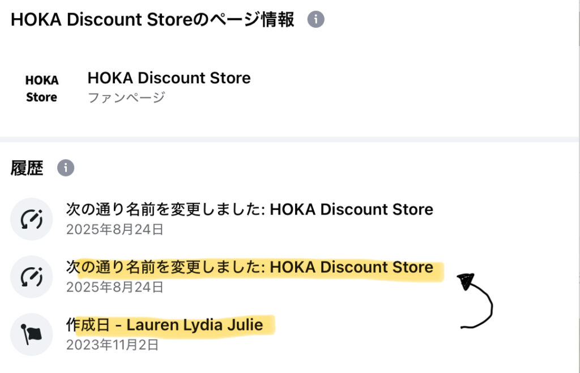This screenshot has height=373, width=580.
Task: Click 2025年8月24日 date under the top entry
Action: [114, 230]
